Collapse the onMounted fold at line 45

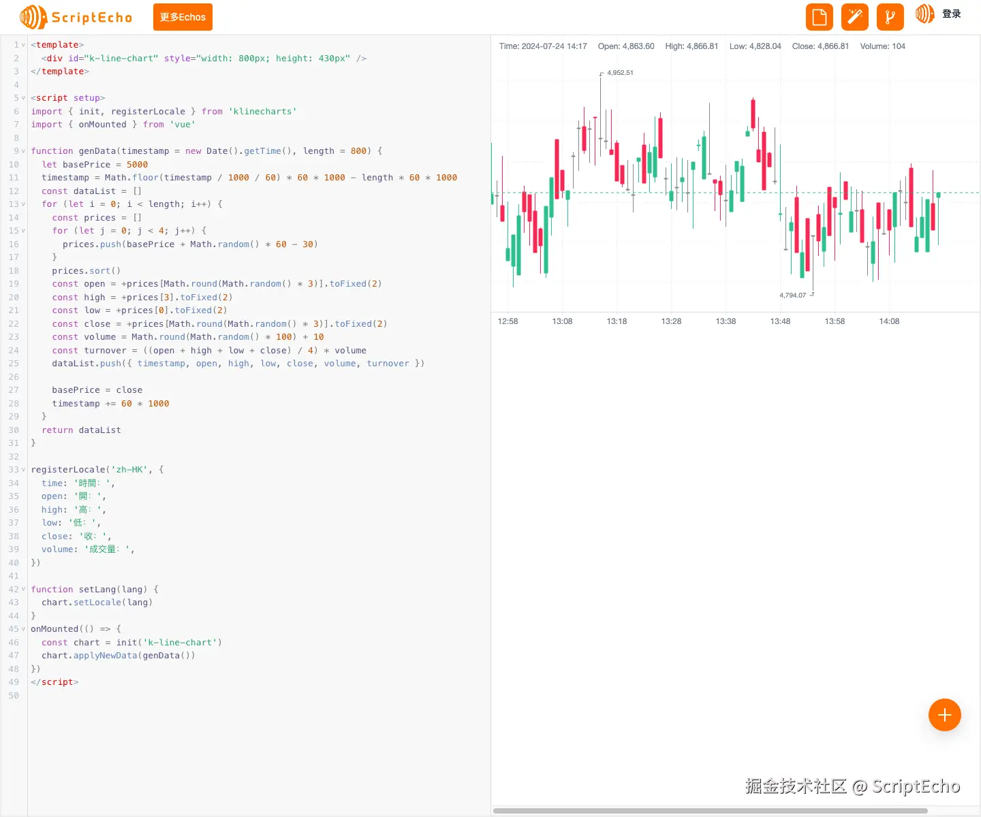24,629
